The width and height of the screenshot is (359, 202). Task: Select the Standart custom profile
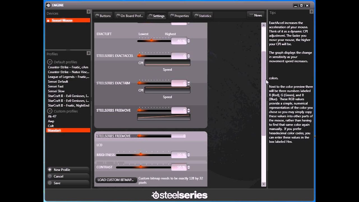[68, 130]
